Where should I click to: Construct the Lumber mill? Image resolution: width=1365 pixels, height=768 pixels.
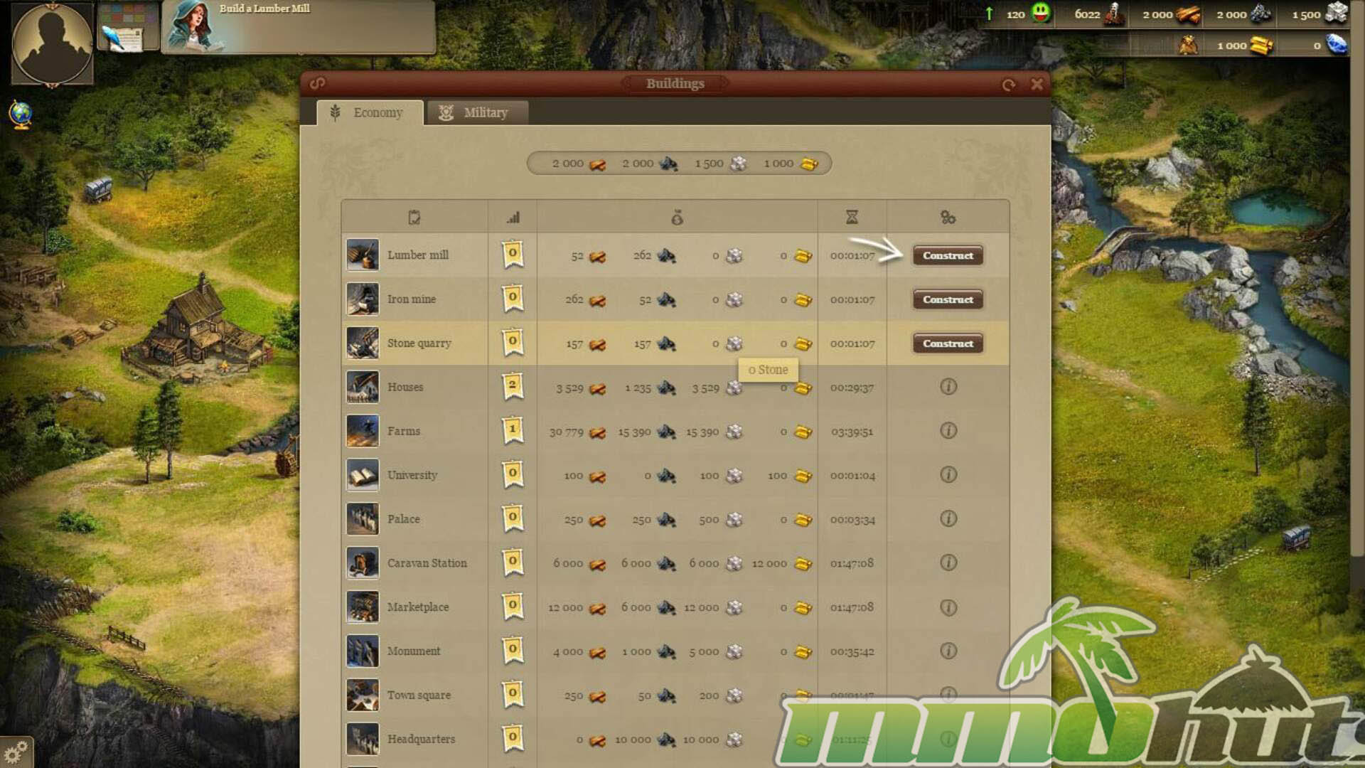[x=948, y=255]
